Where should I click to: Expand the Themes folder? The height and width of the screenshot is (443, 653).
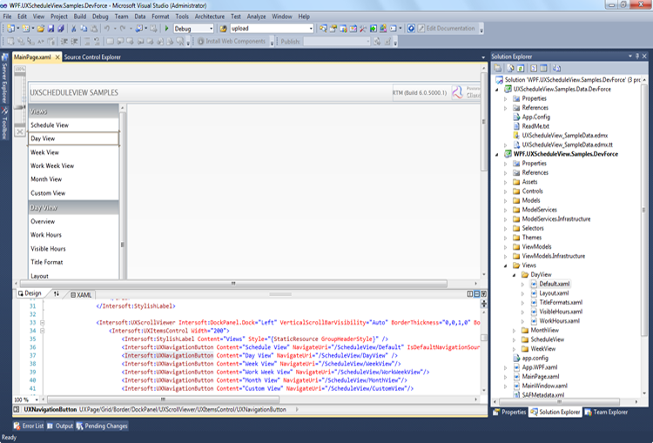pos(506,238)
